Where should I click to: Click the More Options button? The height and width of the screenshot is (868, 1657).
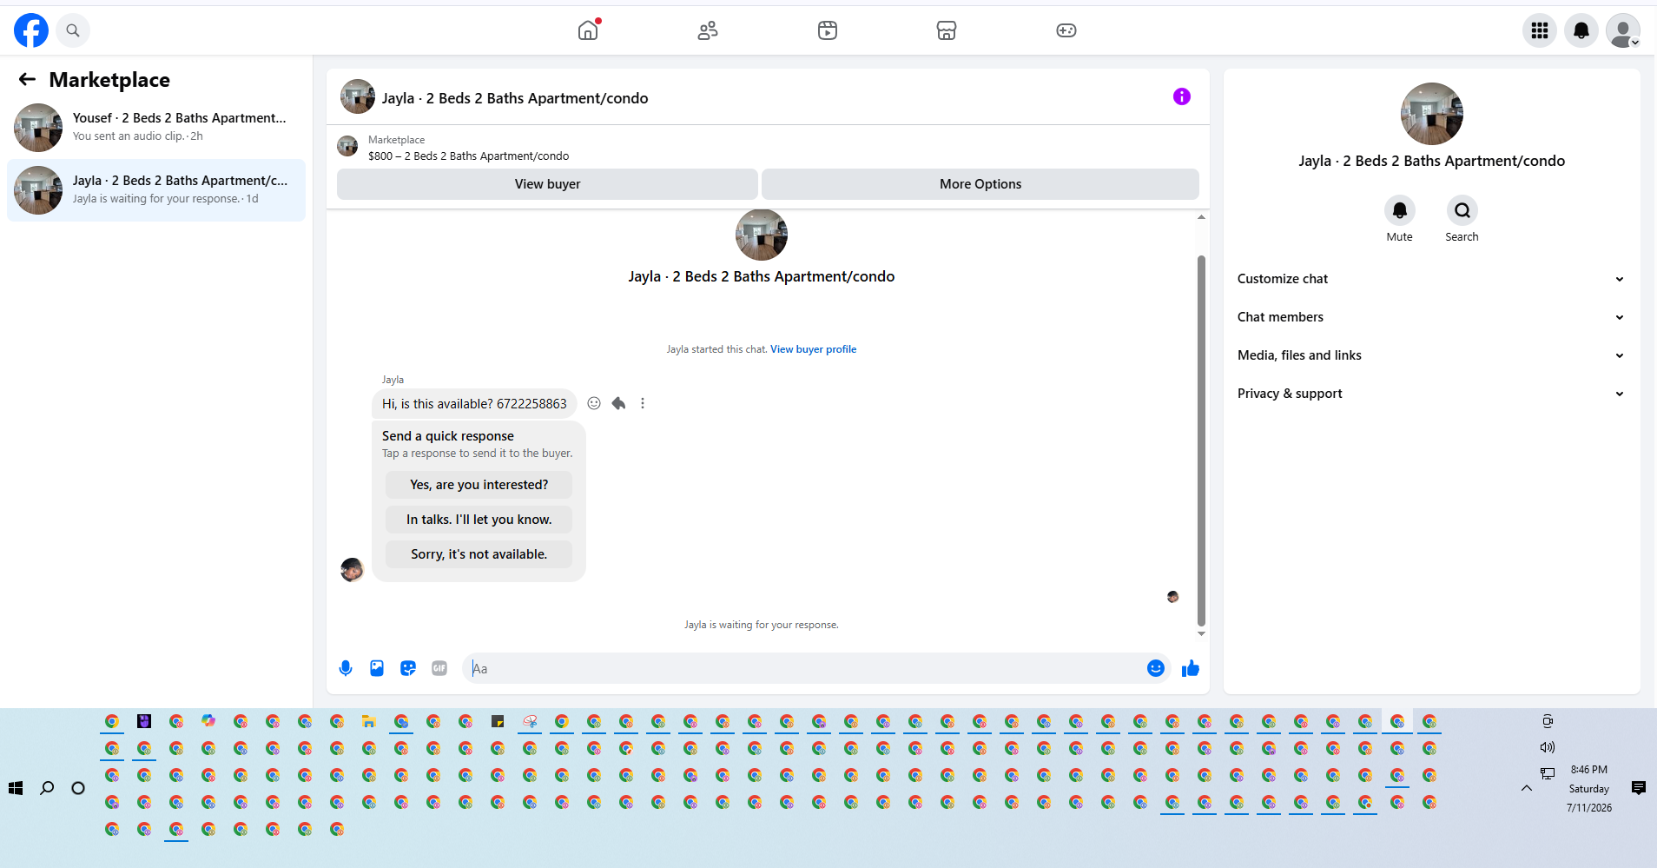980,184
